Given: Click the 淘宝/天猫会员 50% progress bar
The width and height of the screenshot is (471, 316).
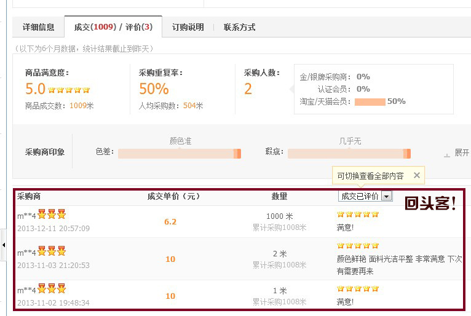Looking at the screenshot, I should (370, 101).
